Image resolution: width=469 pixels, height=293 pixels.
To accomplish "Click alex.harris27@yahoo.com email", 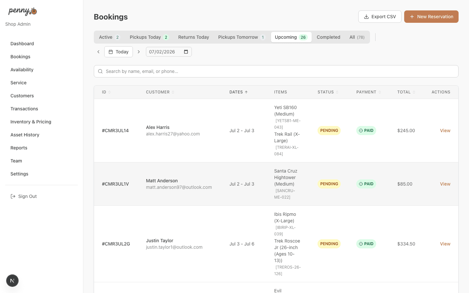I will point(173,134).
